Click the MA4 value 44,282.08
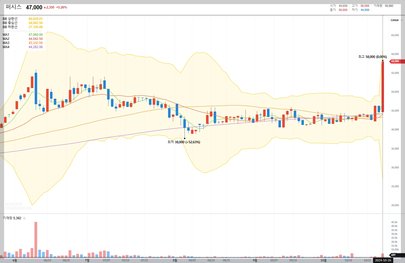Image resolution: width=405 pixels, height=263 pixels. click(36, 47)
